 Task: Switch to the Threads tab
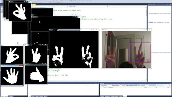tap(37, 96)
